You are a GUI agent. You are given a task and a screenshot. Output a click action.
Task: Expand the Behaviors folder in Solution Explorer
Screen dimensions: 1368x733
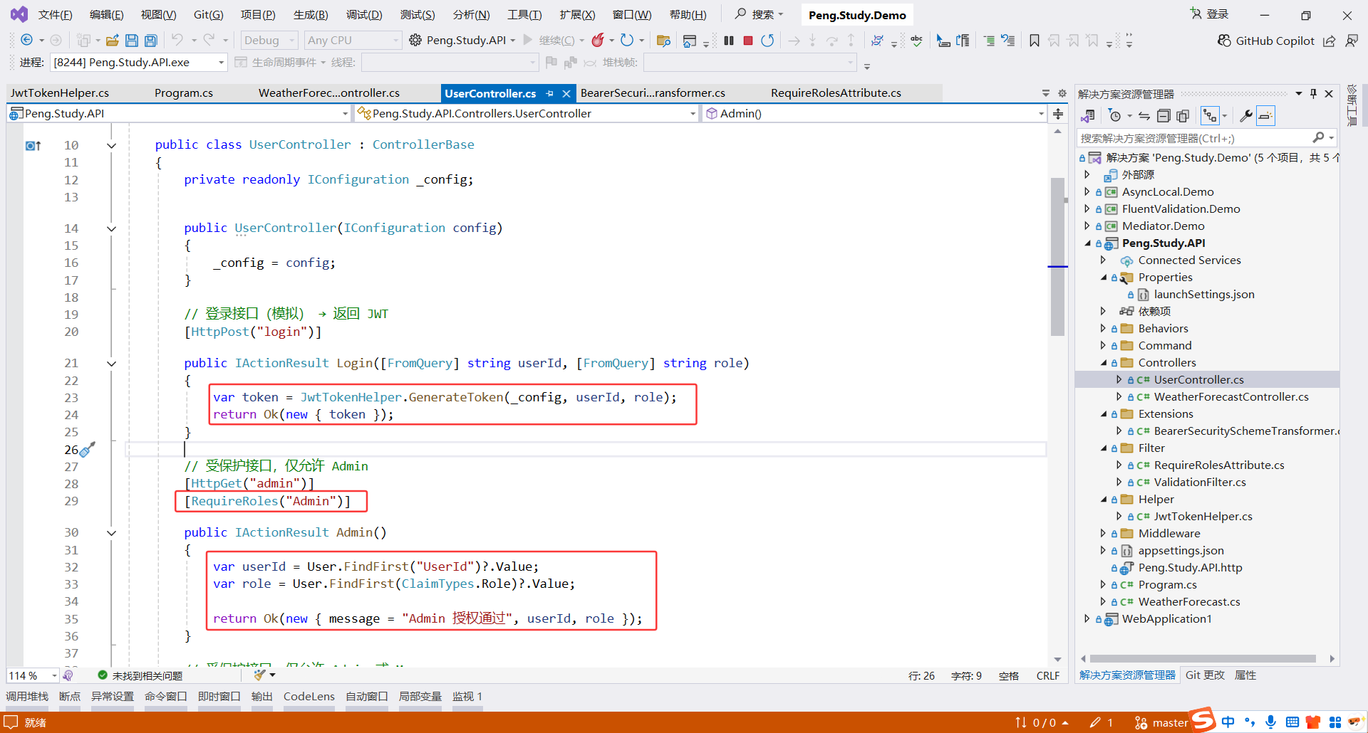(1103, 328)
